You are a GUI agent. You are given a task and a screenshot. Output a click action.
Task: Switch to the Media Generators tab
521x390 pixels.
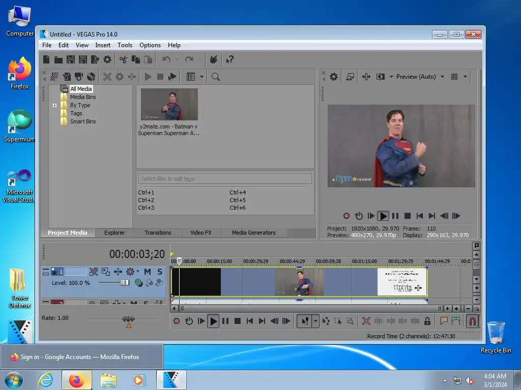click(253, 233)
